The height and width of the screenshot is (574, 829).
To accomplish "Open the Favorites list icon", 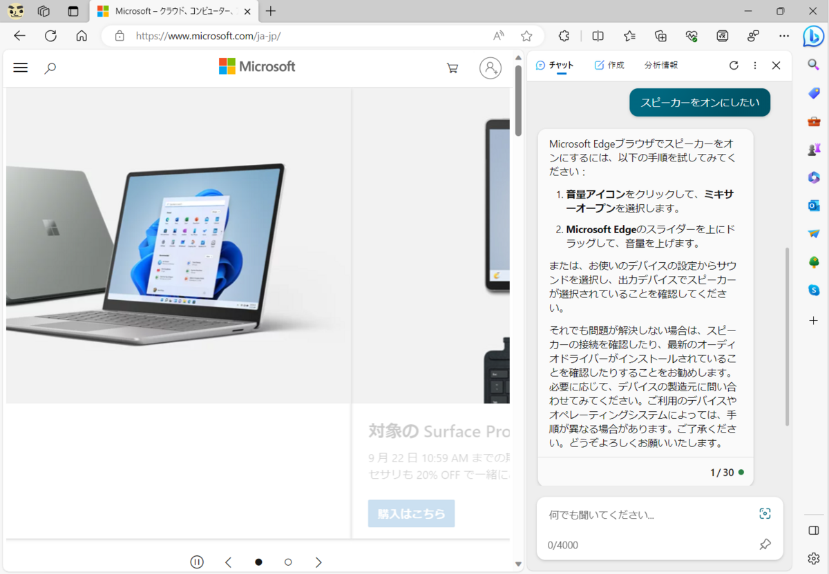I will (629, 36).
